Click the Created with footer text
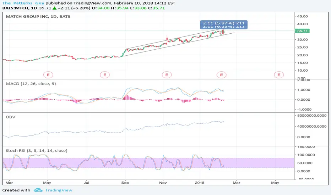This screenshot has width=331, height=195. (16, 190)
